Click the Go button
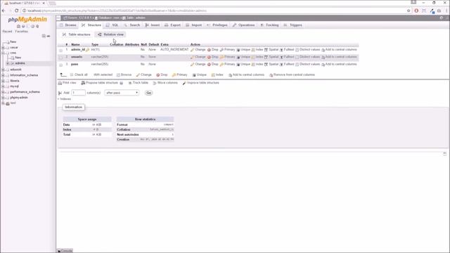 coord(148,93)
